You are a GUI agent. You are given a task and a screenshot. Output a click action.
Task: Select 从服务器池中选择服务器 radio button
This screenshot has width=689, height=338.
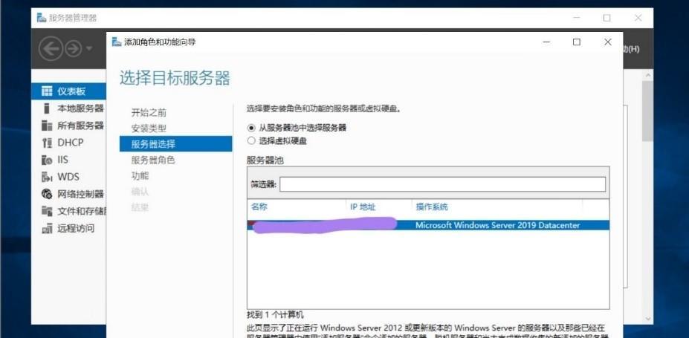pyautogui.click(x=251, y=128)
